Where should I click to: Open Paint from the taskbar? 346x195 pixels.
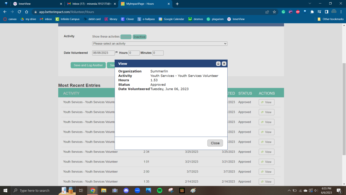pyautogui.click(x=193, y=190)
